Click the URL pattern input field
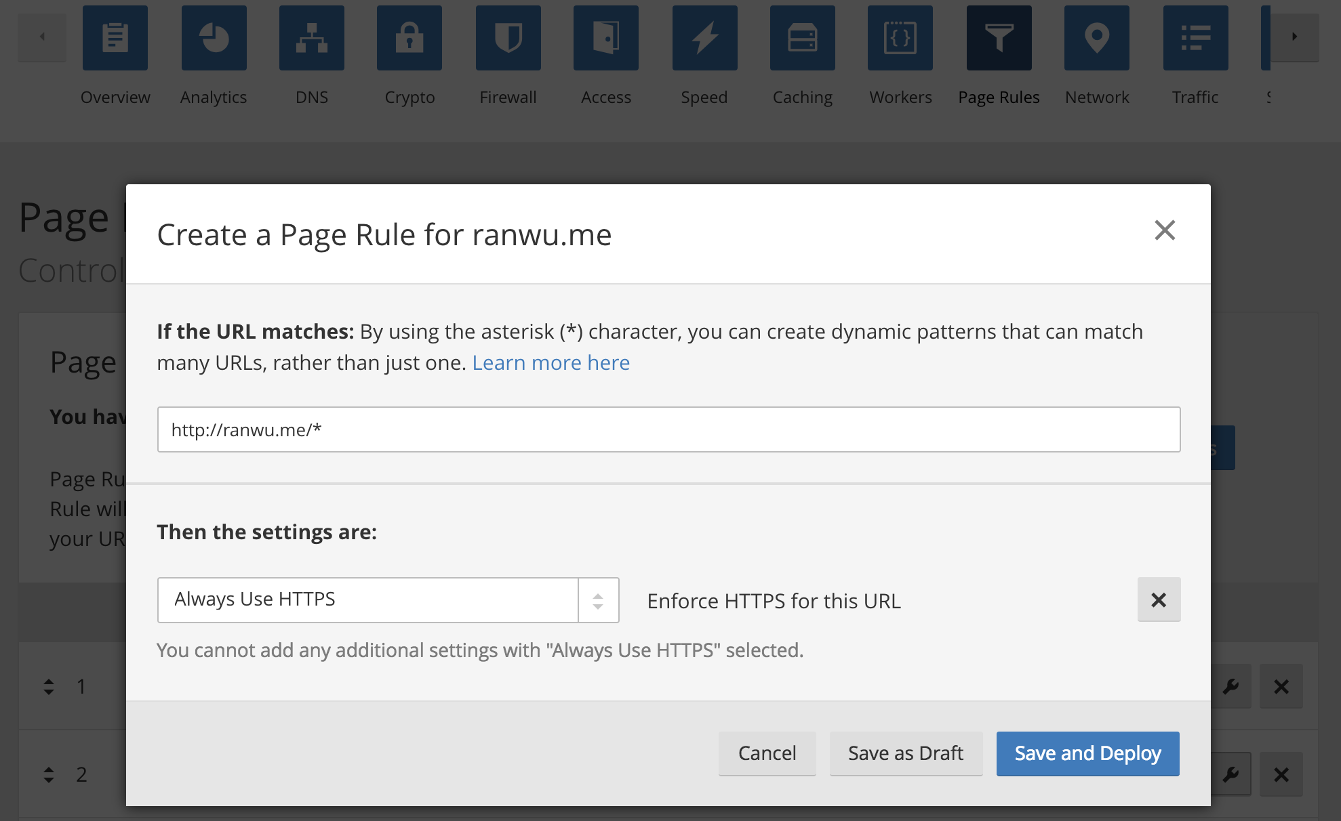1341x821 pixels. coord(668,429)
